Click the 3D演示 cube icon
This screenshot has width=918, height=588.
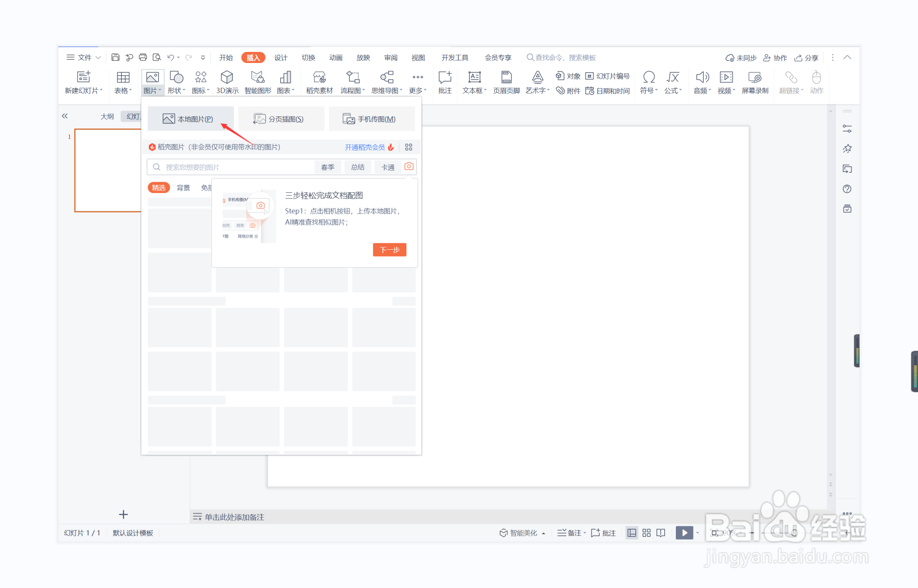(227, 77)
